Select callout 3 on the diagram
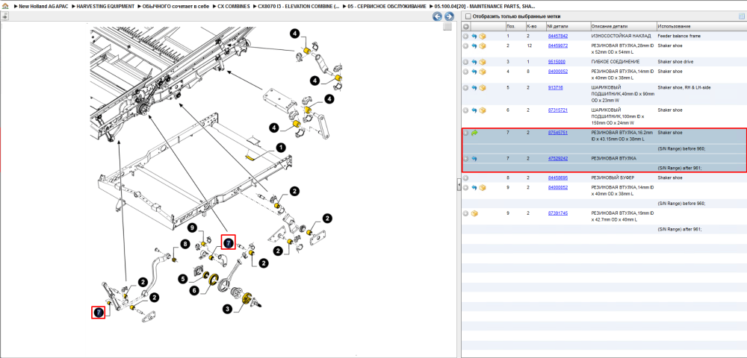747x358 pixels. point(227,309)
